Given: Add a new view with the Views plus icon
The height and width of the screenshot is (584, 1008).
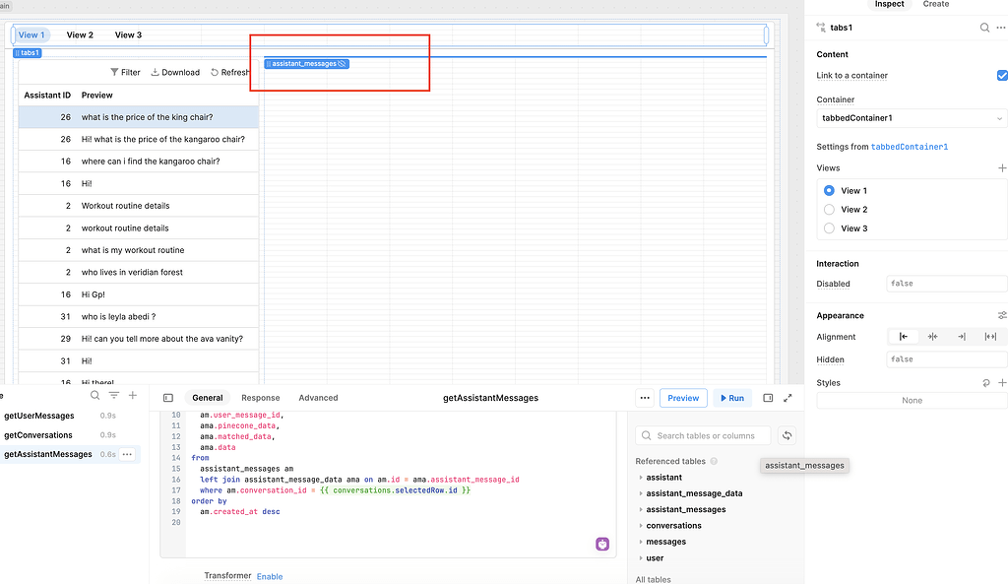Looking at the screenshot, I should click(x=1001, y=167).
